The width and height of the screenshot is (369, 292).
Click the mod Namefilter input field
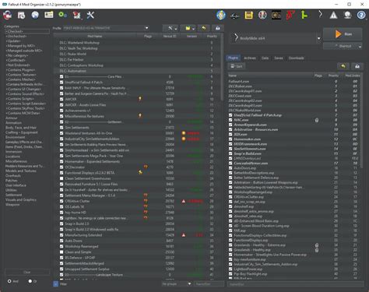point(209,284)
